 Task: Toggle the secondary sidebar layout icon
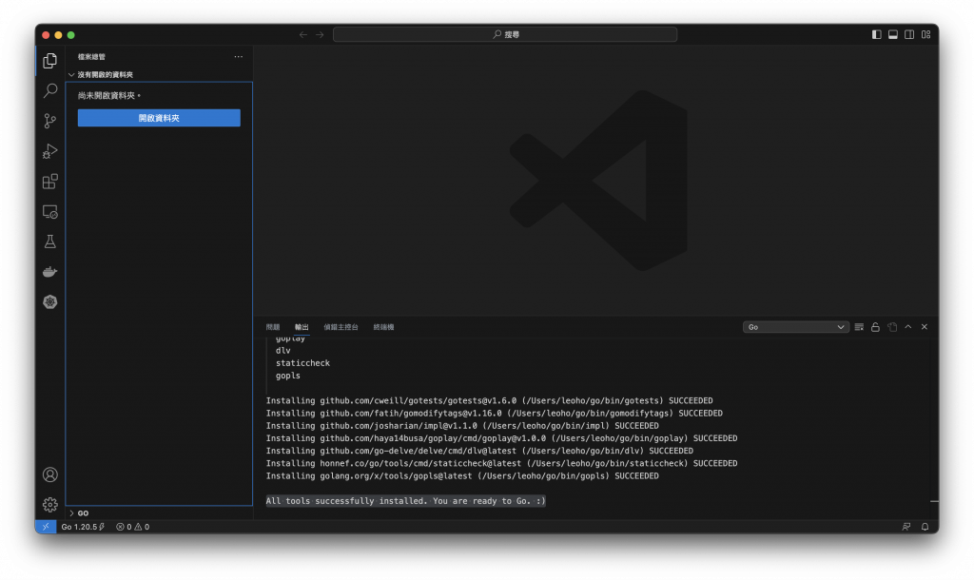[909, 35]
